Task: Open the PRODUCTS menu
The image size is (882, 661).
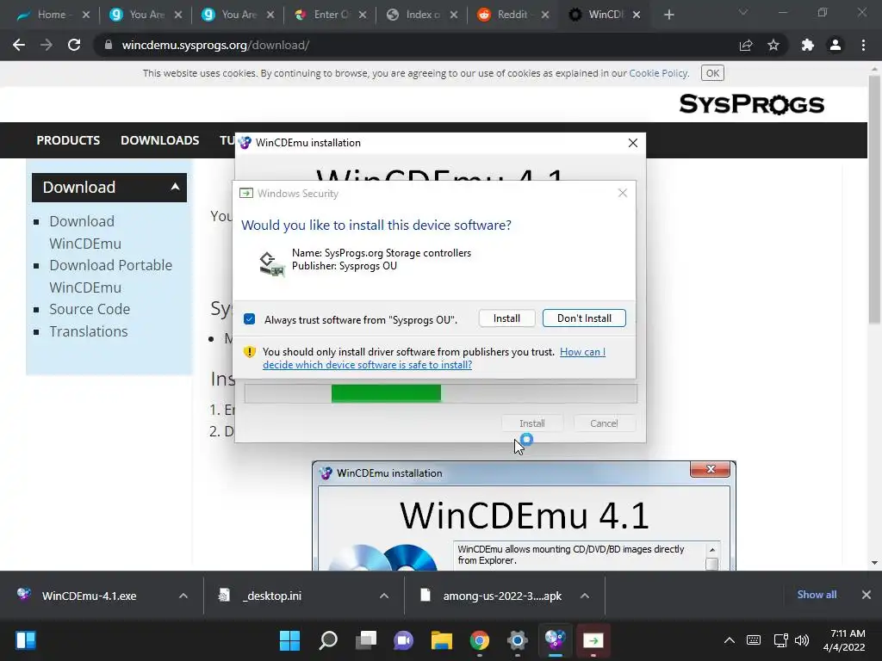Action: [68, 140]
